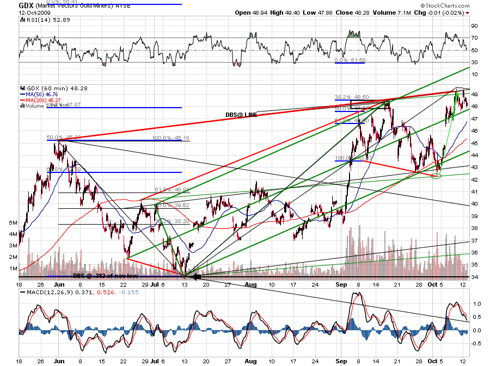This screenshot has height=366, width=490.
Task: Click the GDX ticker symbol title
Action: click(x=26, y=5)
